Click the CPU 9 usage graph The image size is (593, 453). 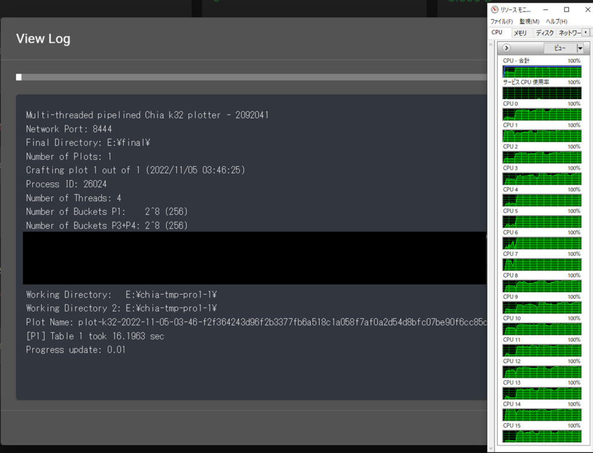pos(541,308)
